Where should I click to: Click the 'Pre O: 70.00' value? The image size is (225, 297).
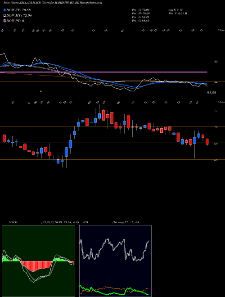[141, 9]
